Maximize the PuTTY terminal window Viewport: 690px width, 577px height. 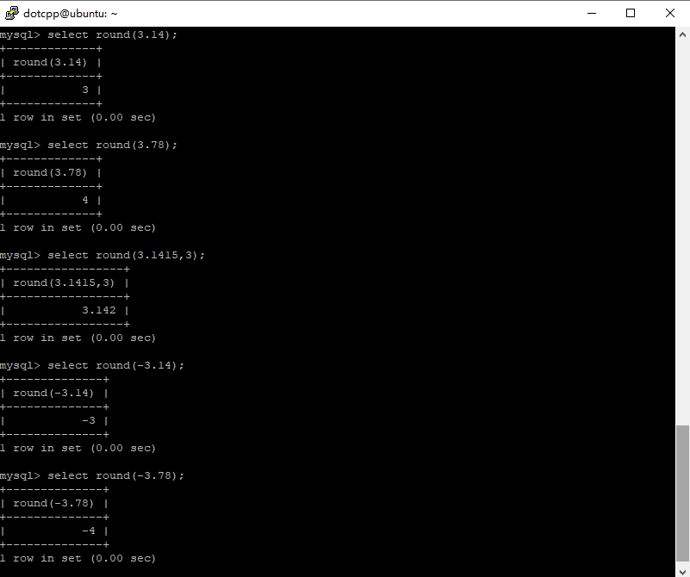click(x=631, y=13)
